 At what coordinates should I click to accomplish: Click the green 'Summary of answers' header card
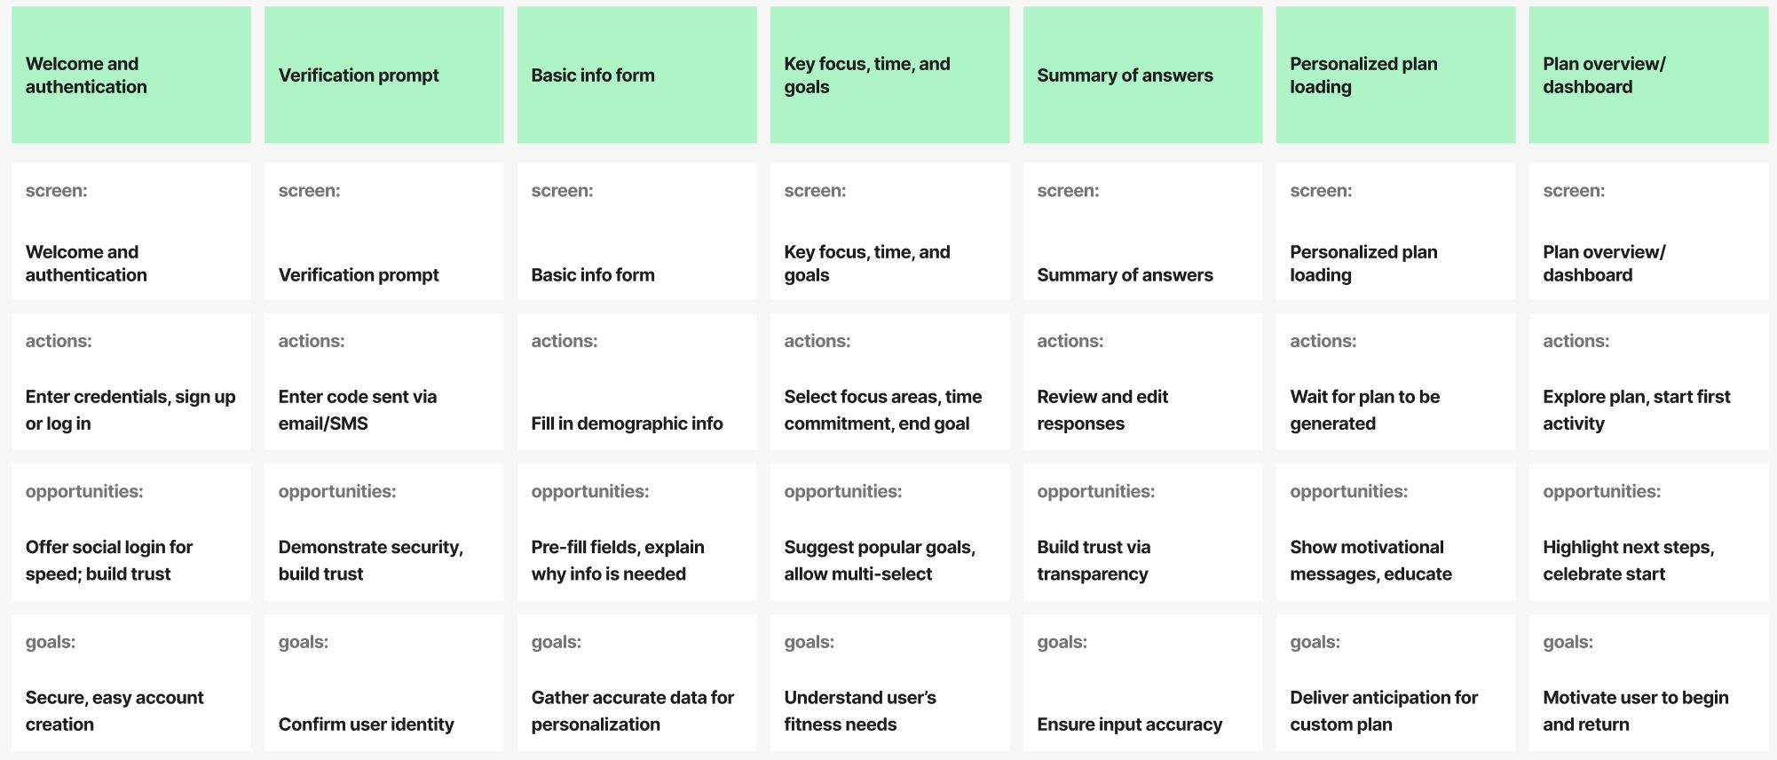pyautogui.click(x=1142, y=75)
